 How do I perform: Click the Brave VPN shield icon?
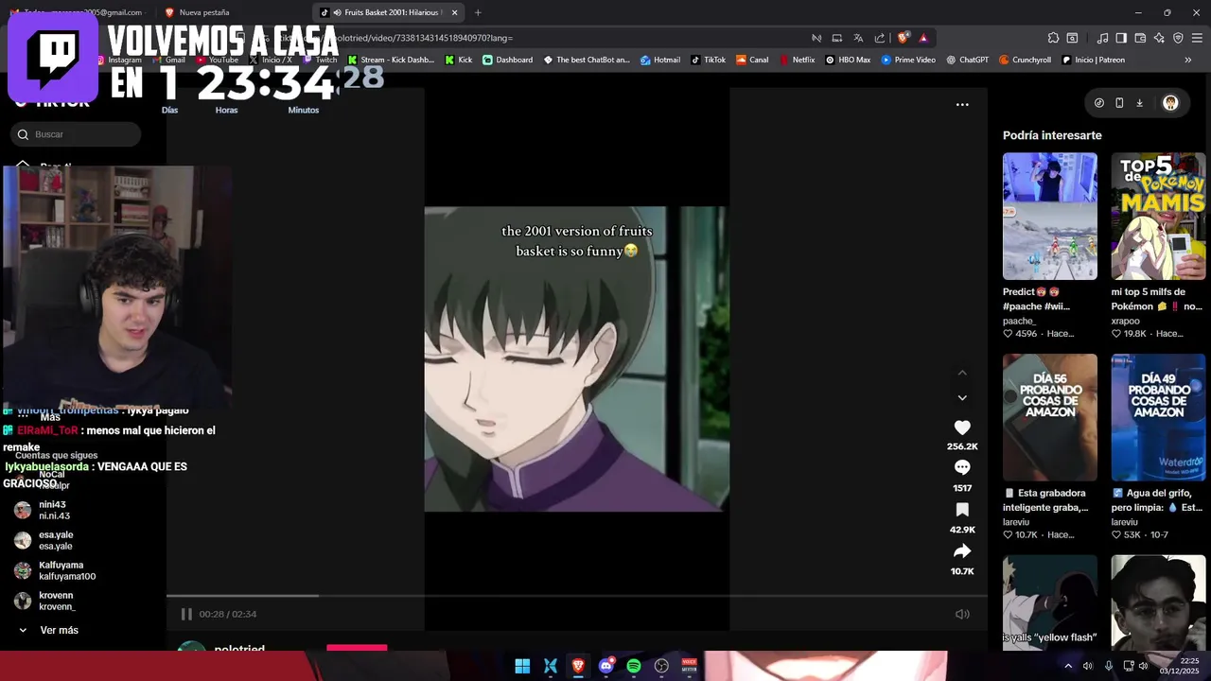pos(1178,38)
